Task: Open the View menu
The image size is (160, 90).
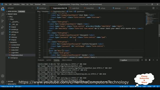Action: coord(23,4)
